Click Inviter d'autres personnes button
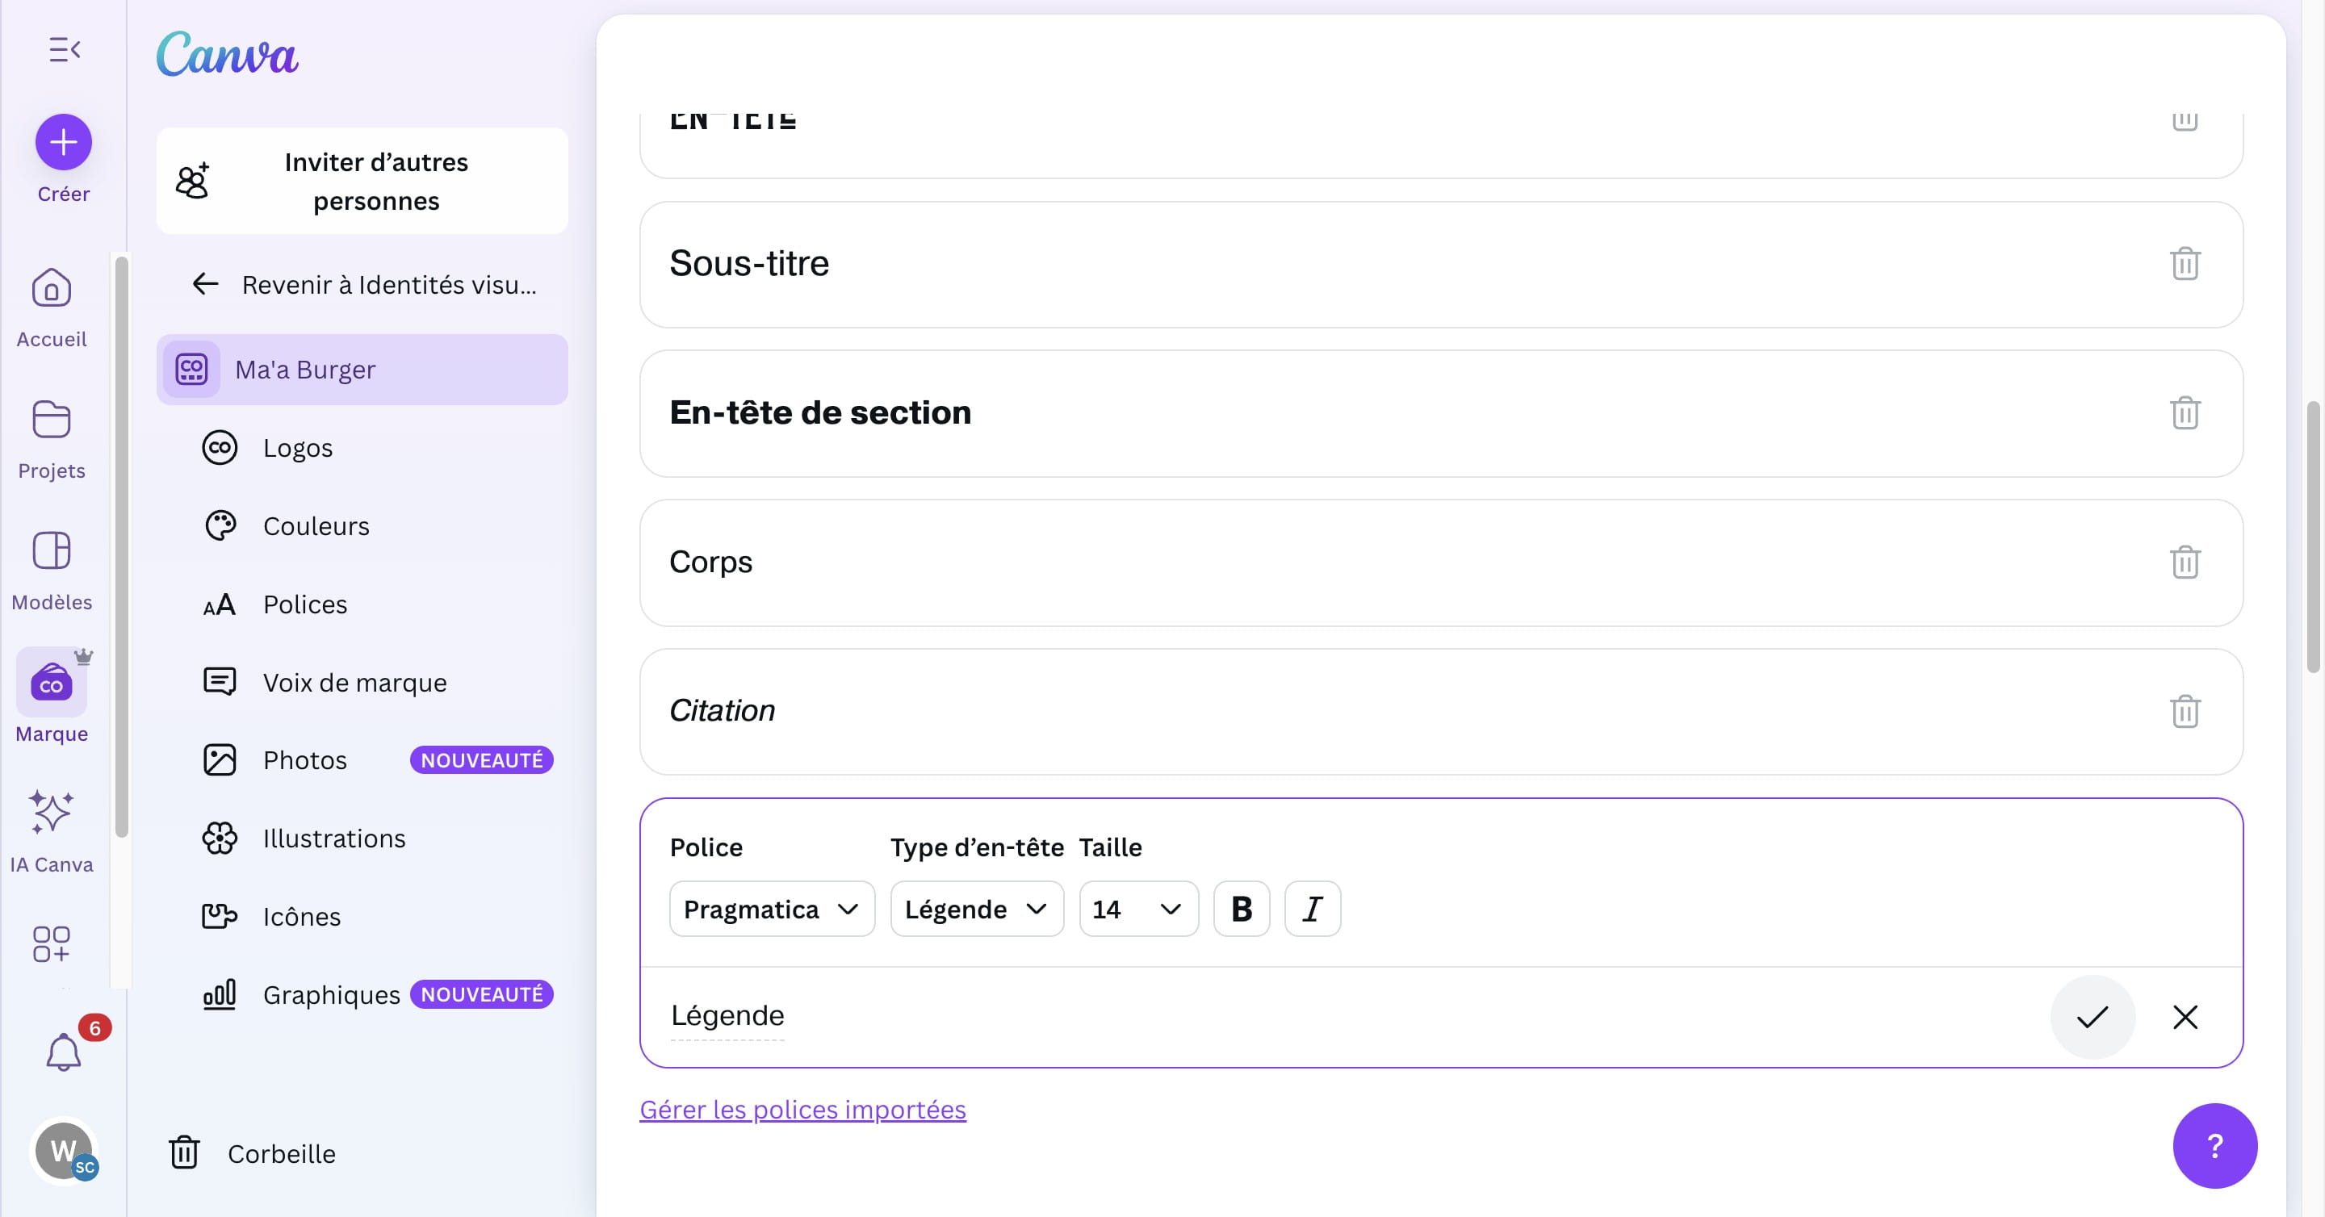The height and width of the screenshot is (1217, 2325). point(362,182)
